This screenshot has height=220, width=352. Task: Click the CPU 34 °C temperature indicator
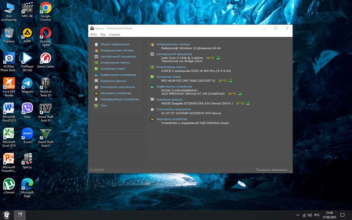210,58
